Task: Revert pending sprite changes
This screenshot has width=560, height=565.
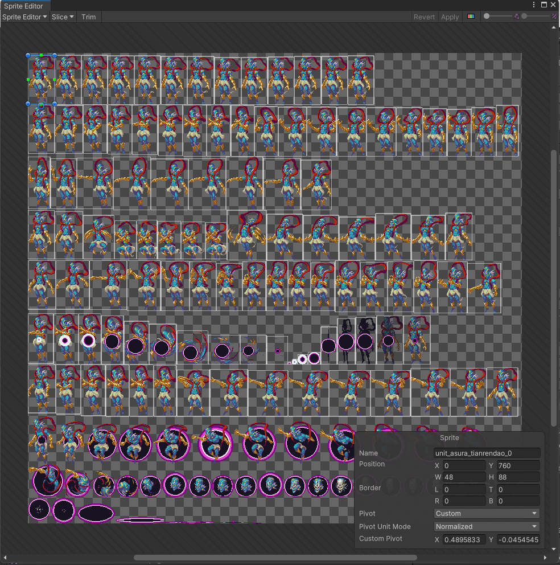Action: pyautogui.click(x=424, y=17)
